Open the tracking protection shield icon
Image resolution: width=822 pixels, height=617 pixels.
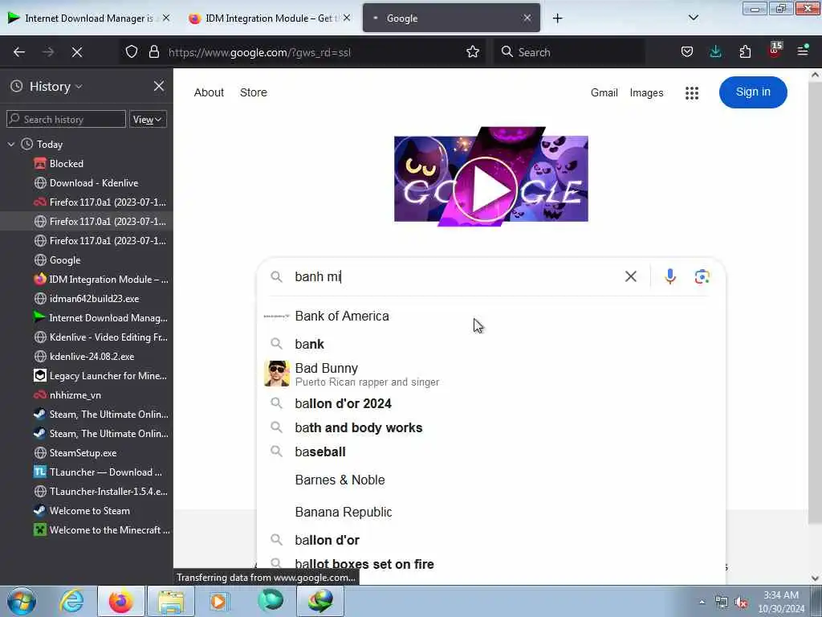coord(132,52)
